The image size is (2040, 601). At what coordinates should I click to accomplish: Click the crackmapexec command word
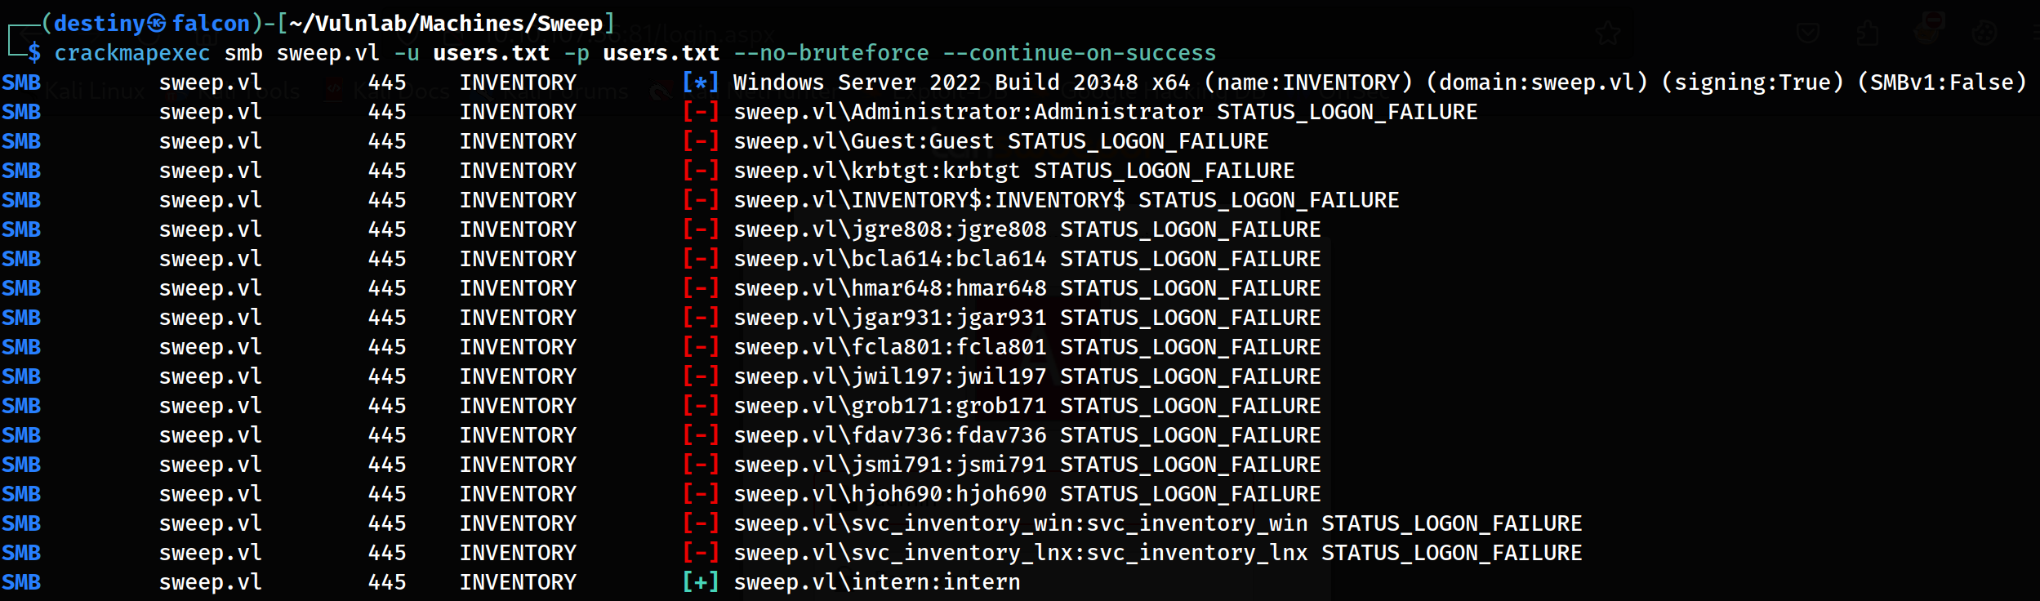point(131,53)
